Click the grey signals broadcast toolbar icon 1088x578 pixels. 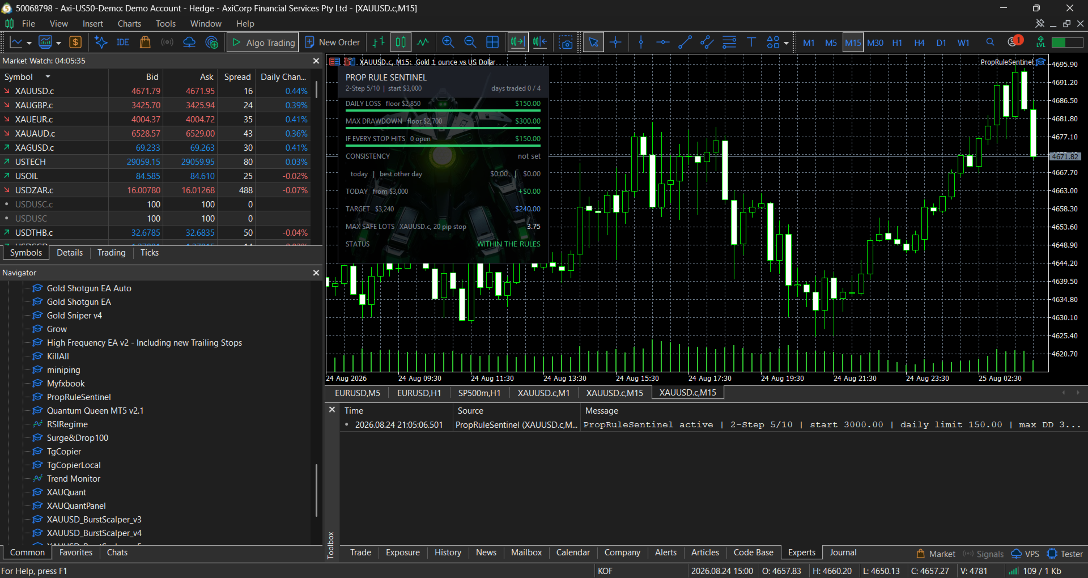(x=167, y=42)
